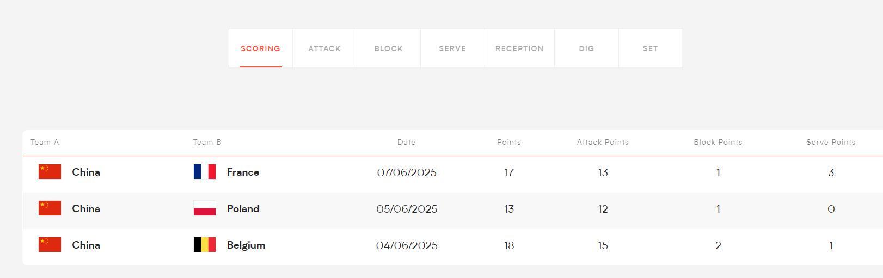Screen dimensions: 883x278
Task: Click the Poland flag icon
Action: tap(205, 208)
